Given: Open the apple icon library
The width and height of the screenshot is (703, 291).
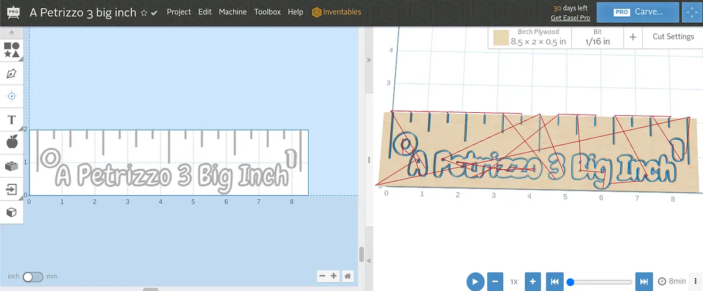Looking at the screenshot, I should pyautogui.click(x=12, y=142).
